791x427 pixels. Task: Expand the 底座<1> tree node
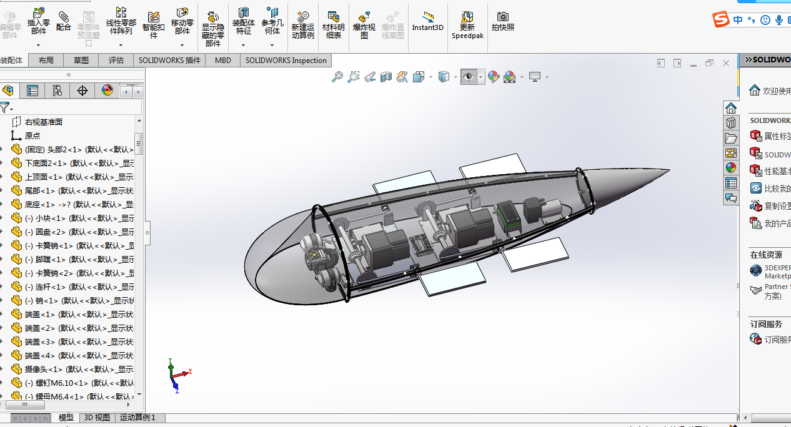click(x=2, y=204)
